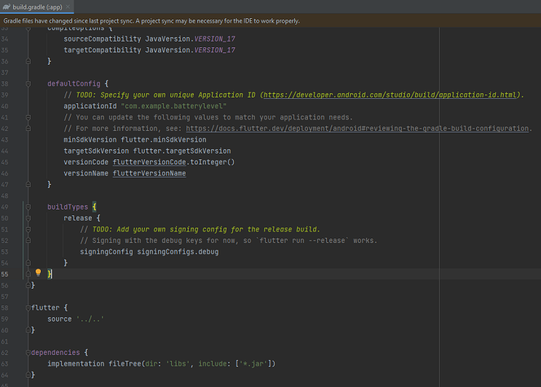Select the build.gradle (:app) editor tab
The image size is (541, 387).
[x=38, y=7]
